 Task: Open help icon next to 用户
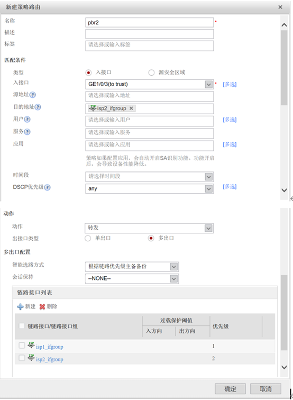pos(27,120)
